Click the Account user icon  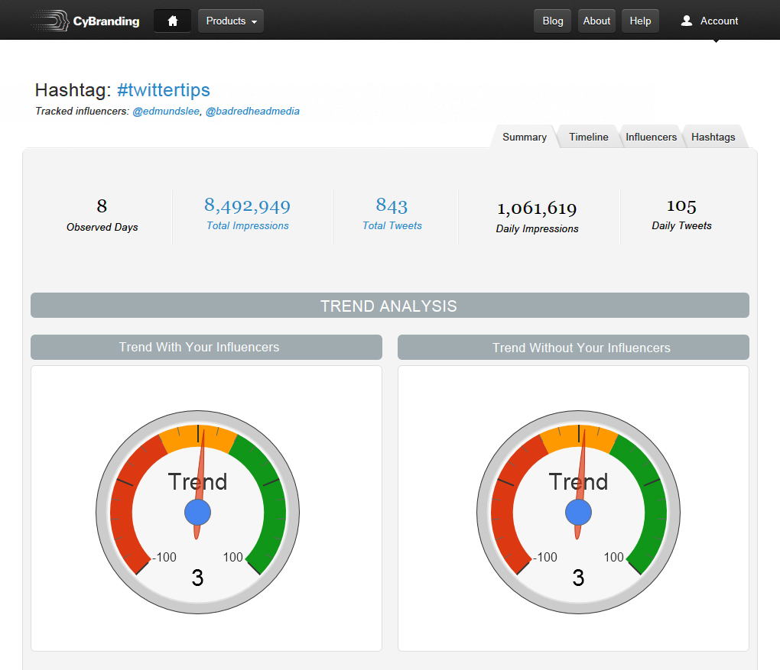pyautogui.click(x=686, y=21)
